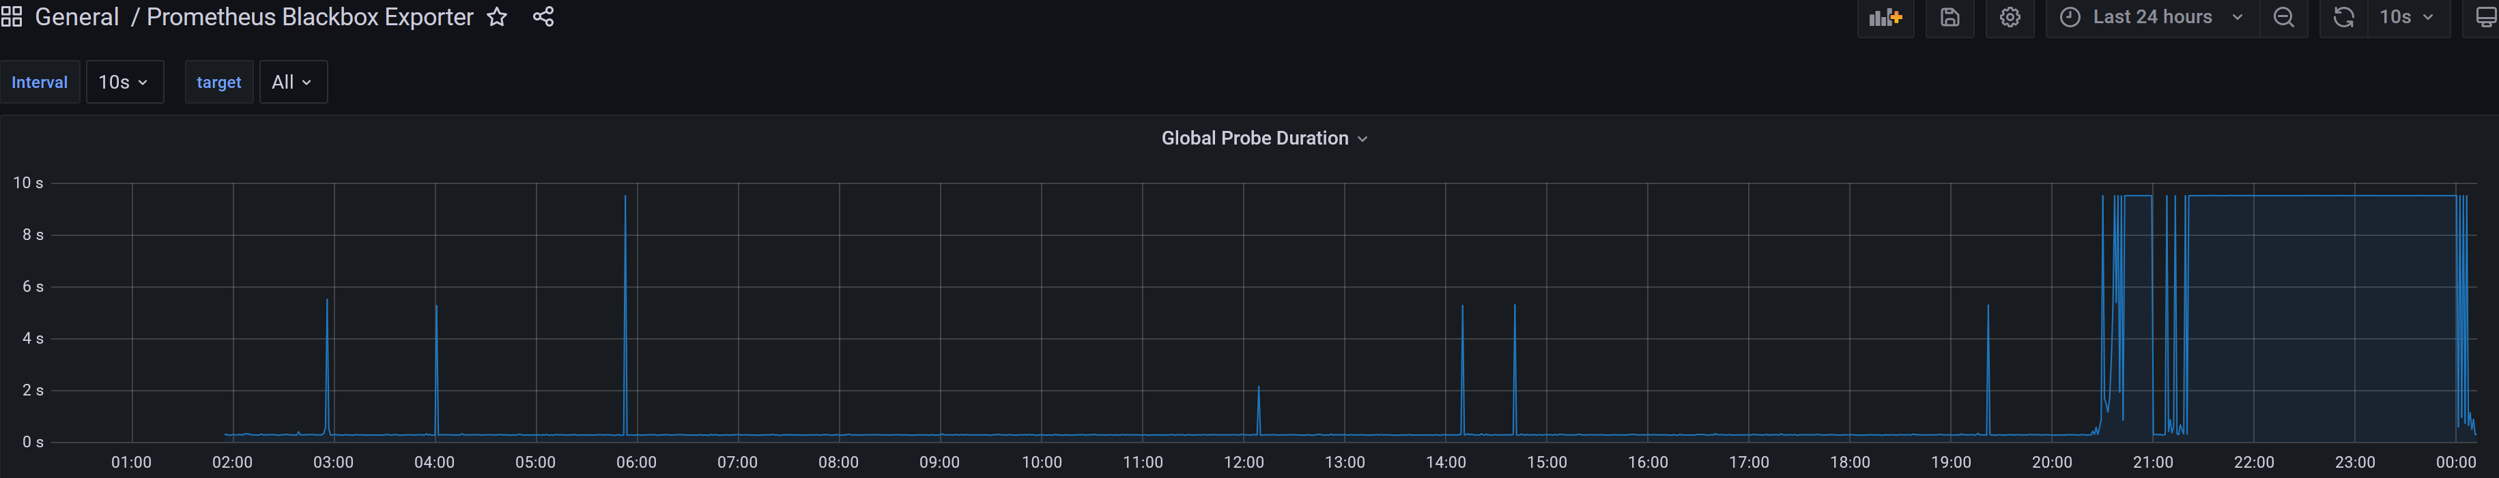Viewport: 2499px width, 478px height.
Task: Add a new panel with chart icon
Action: click(1885, 18)
